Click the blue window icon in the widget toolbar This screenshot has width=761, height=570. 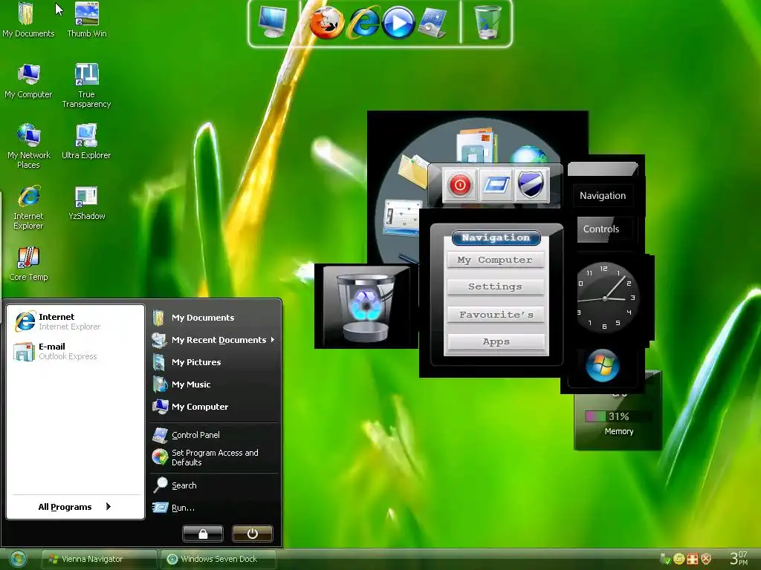pos(496,185)
